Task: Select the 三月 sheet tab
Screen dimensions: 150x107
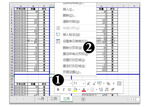Action: click(x=66, y=99)
